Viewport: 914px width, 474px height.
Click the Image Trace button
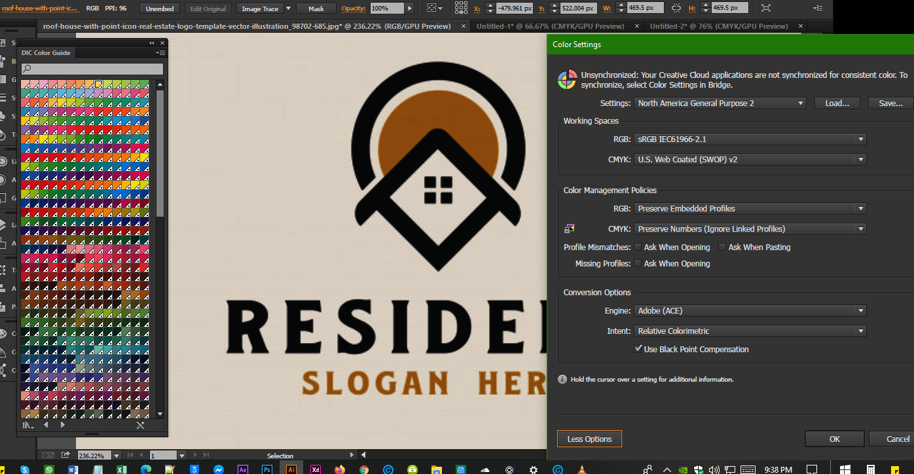(x=260, y=9)
